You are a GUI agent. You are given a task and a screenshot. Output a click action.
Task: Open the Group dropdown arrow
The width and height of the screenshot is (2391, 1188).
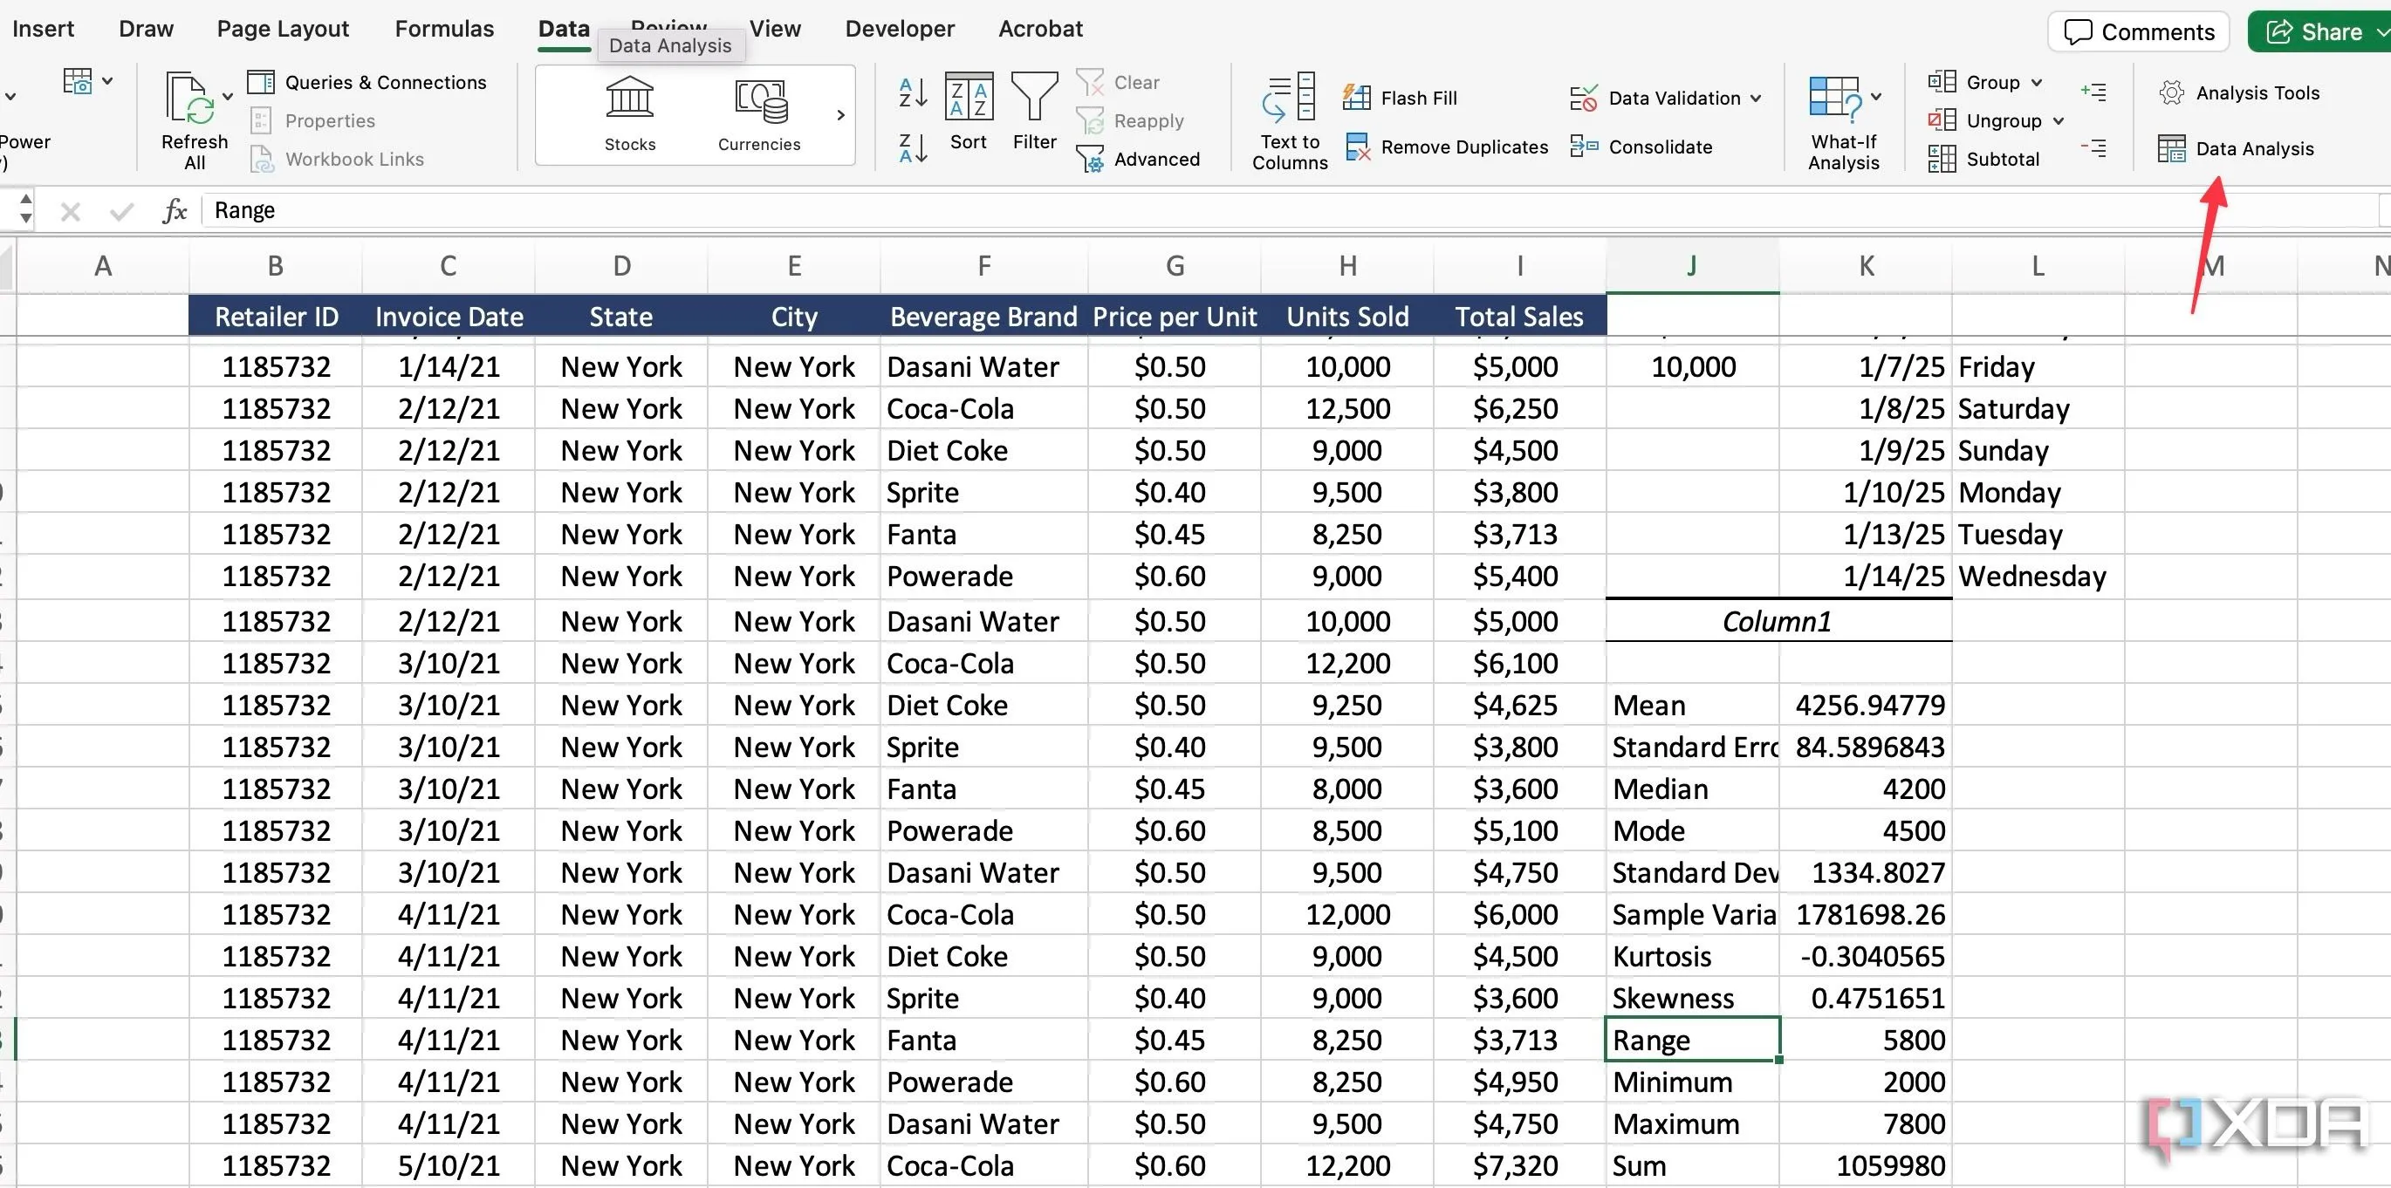[2037, 83]
